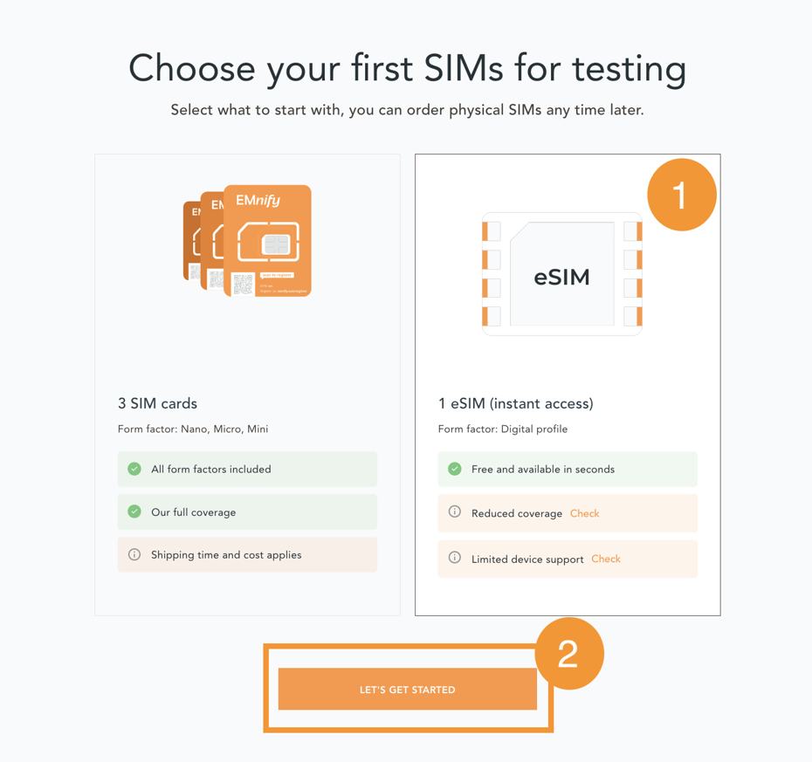Click the heading 'Choose your first SIMs for testing'
Screen dimensions: 812x762
click(406, 69)
